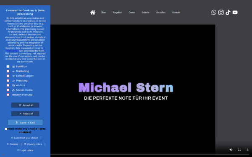The height and width of the screenshot is (157, 252).
Task: Open the Privacy notice link
Action: [33, 144]
